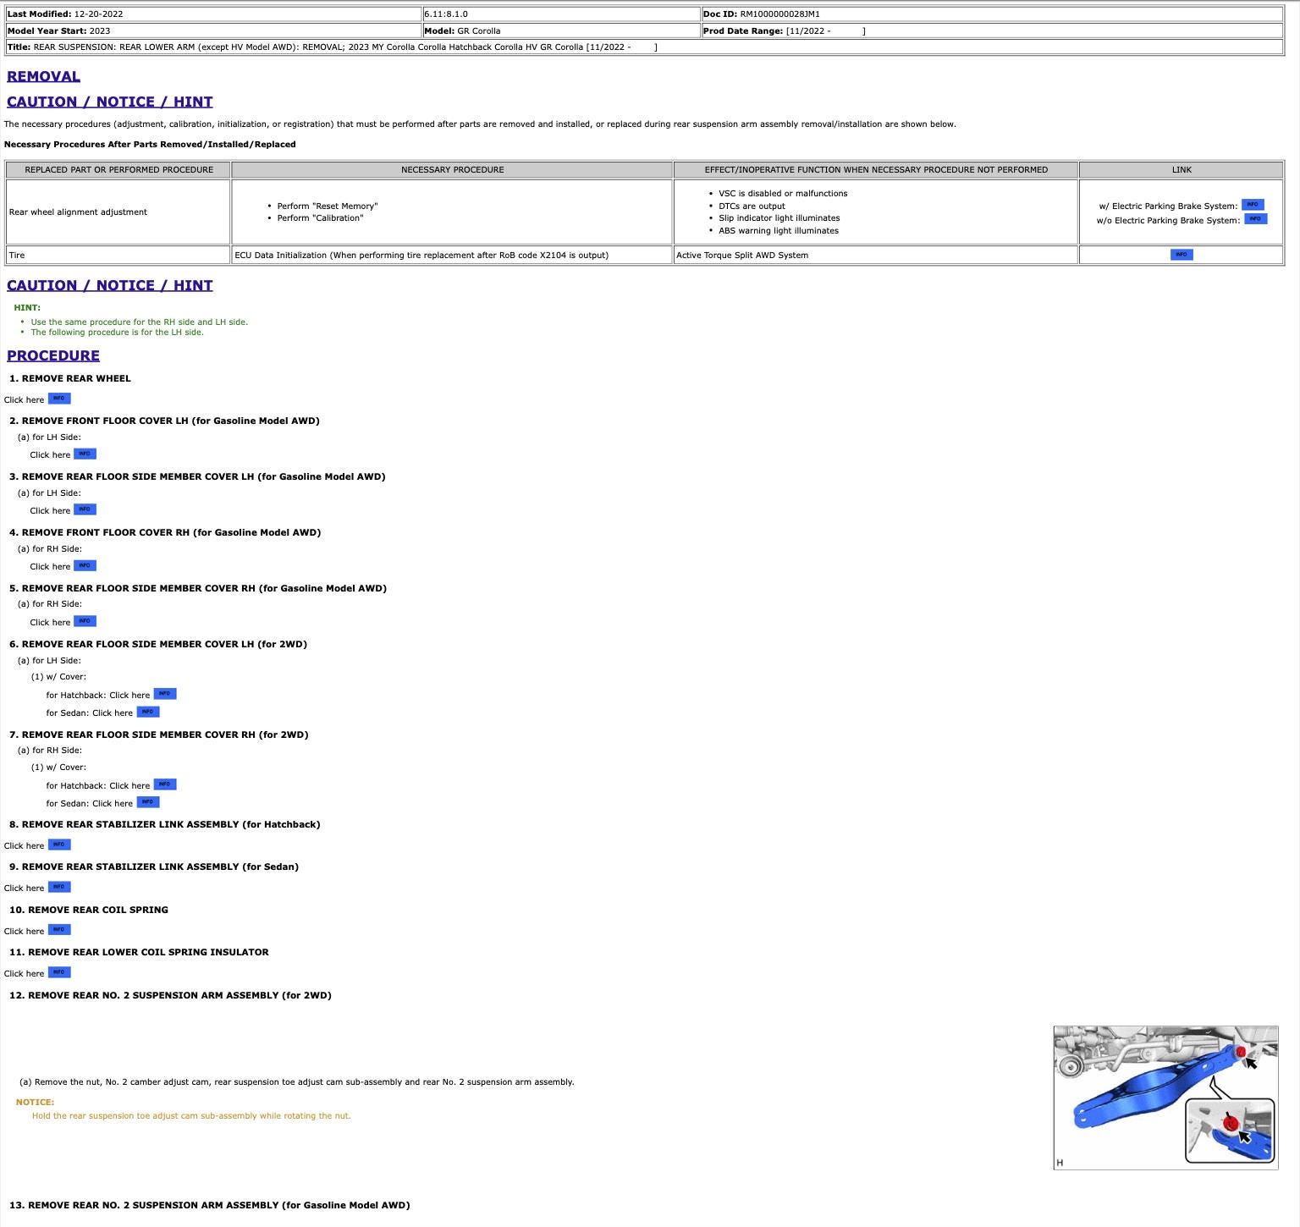
Task: Open INFO icon for Rear Floor Side Member Cover RH AWD
Action: coord(85,621)
